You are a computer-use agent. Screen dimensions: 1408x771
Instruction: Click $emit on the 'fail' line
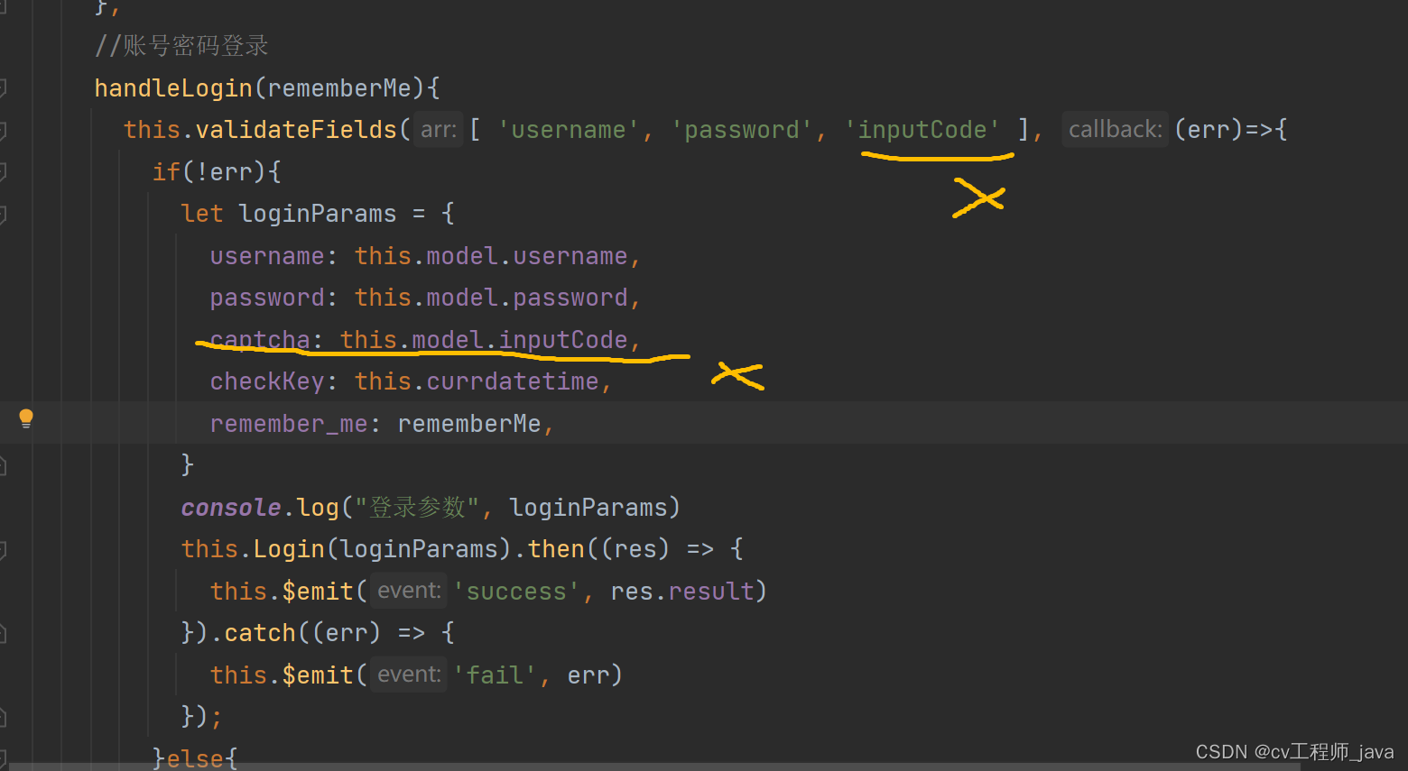[x=318, y=675]
